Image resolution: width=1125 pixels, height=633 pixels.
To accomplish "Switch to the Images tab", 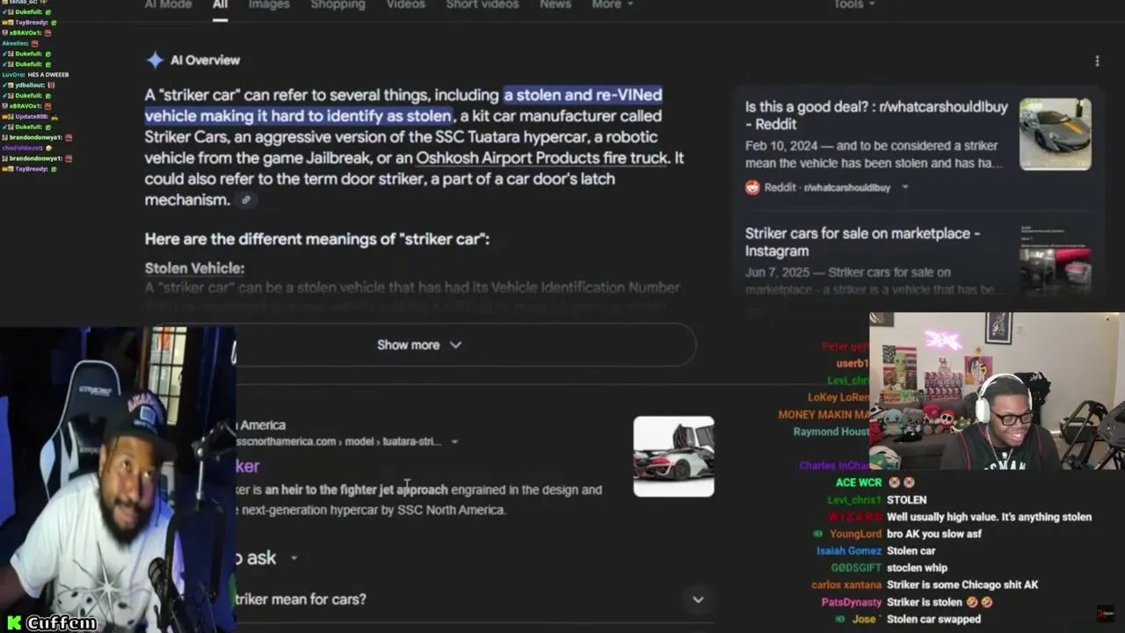I will pyautogui.click(x=269, y=4).
